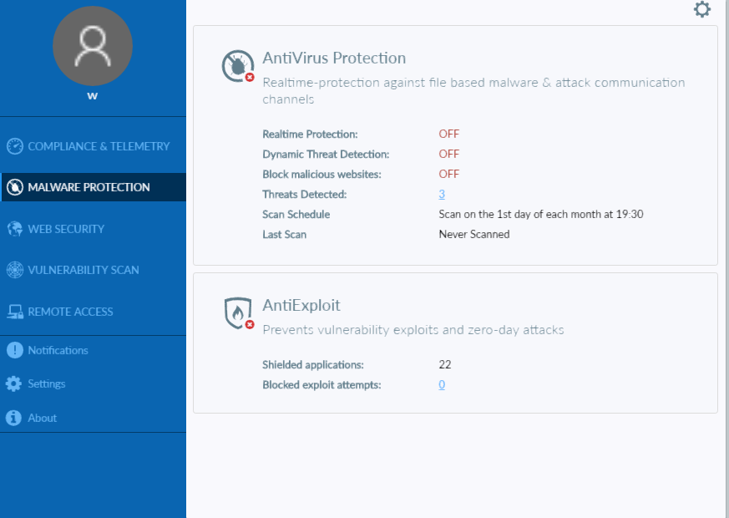This screenshot has width=729, height=518.
Task: Go to Vulnerability Scan section
Action: pyautogui.click(x=84, y=270)
